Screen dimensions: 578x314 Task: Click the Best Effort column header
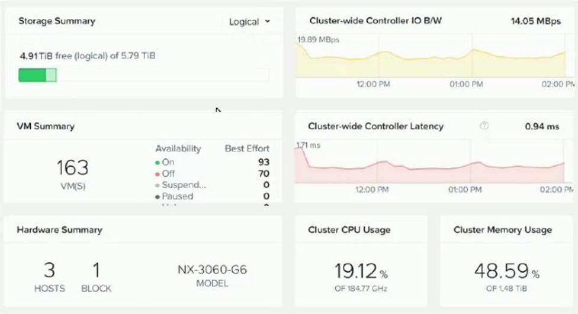(247, 148)
